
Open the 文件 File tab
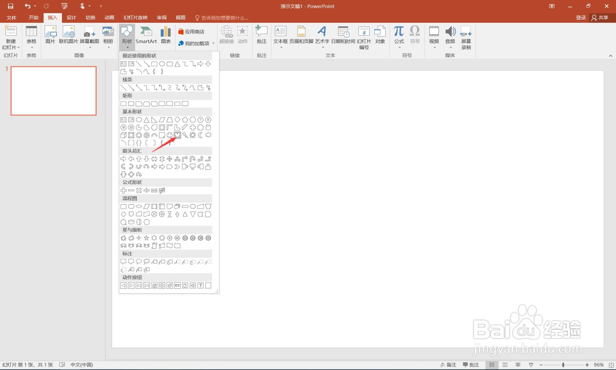[x=12, y=18]
